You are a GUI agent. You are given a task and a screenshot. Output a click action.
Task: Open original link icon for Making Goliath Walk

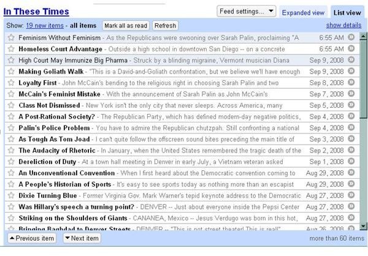tap(351, 71)
